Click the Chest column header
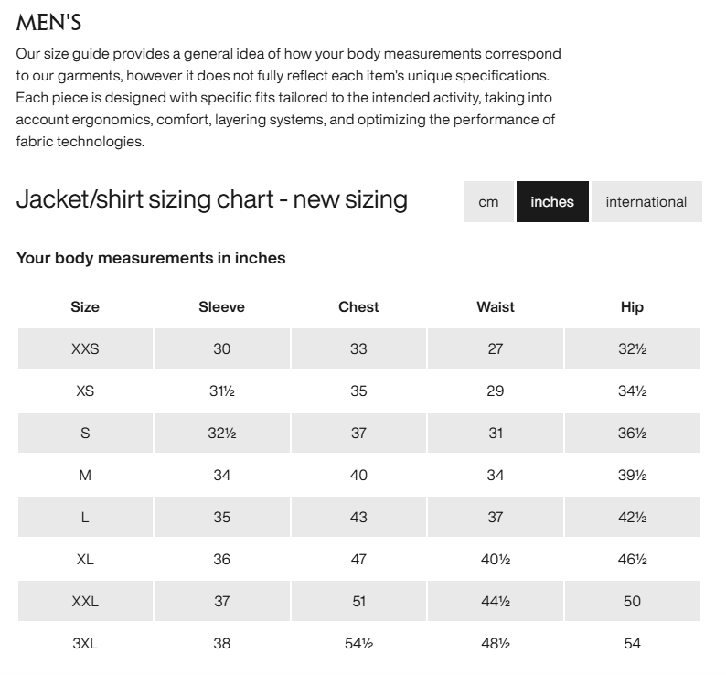The width and height of the screenshot is (726, 675). click(358, 306)
